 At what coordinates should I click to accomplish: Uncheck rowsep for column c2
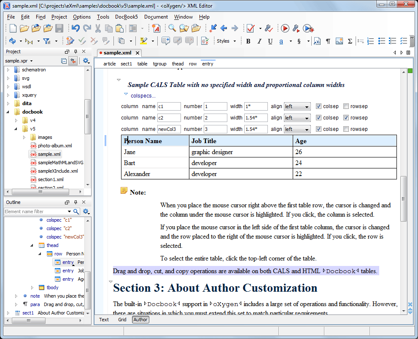click(x=346, y=118)
